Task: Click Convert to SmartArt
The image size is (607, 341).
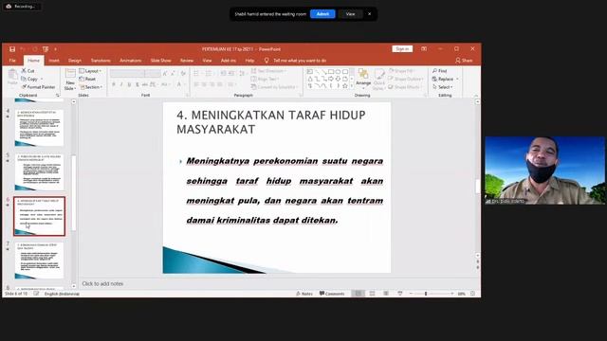Action: 274,87
